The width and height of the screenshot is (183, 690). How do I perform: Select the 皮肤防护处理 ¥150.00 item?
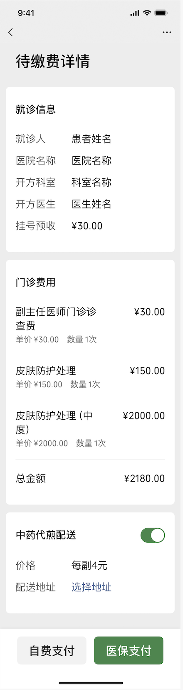[90, 377]
